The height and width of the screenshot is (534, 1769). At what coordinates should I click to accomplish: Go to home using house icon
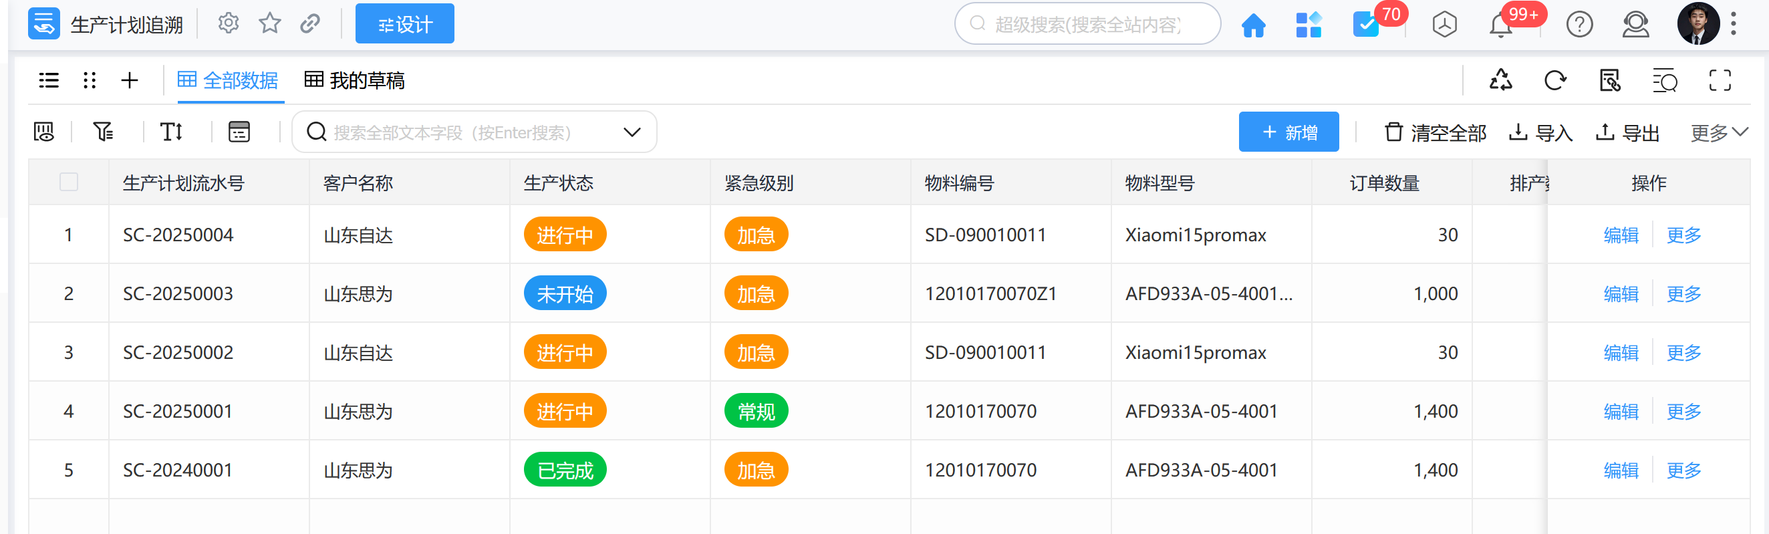coord(1252,25)
